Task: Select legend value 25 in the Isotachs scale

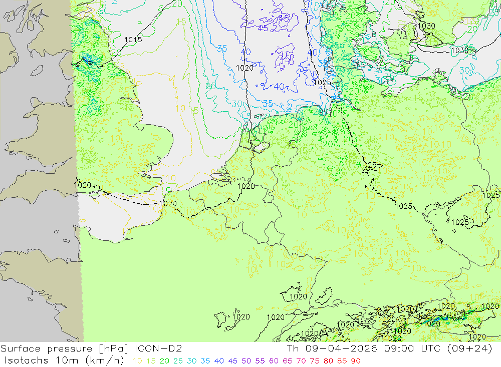Action: pyautogui.click(x=178, y=361)
